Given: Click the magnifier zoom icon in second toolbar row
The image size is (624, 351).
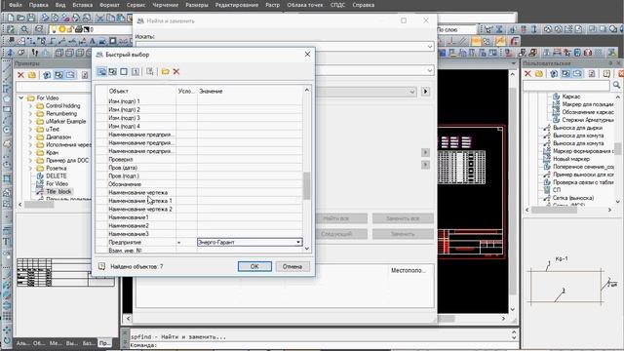Looking at the screenshot, I should point(24,29).
